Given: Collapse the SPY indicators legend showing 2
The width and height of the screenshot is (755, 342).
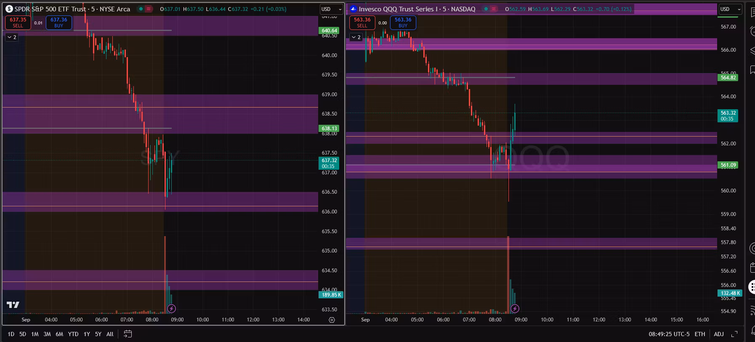Looking at the screenshot, I should coord(12,37).
